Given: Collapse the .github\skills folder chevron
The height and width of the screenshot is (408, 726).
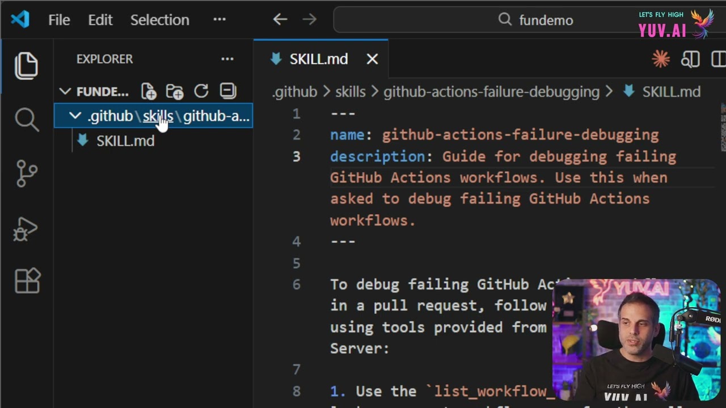Looking at the screenshot, I should point(75,116).
